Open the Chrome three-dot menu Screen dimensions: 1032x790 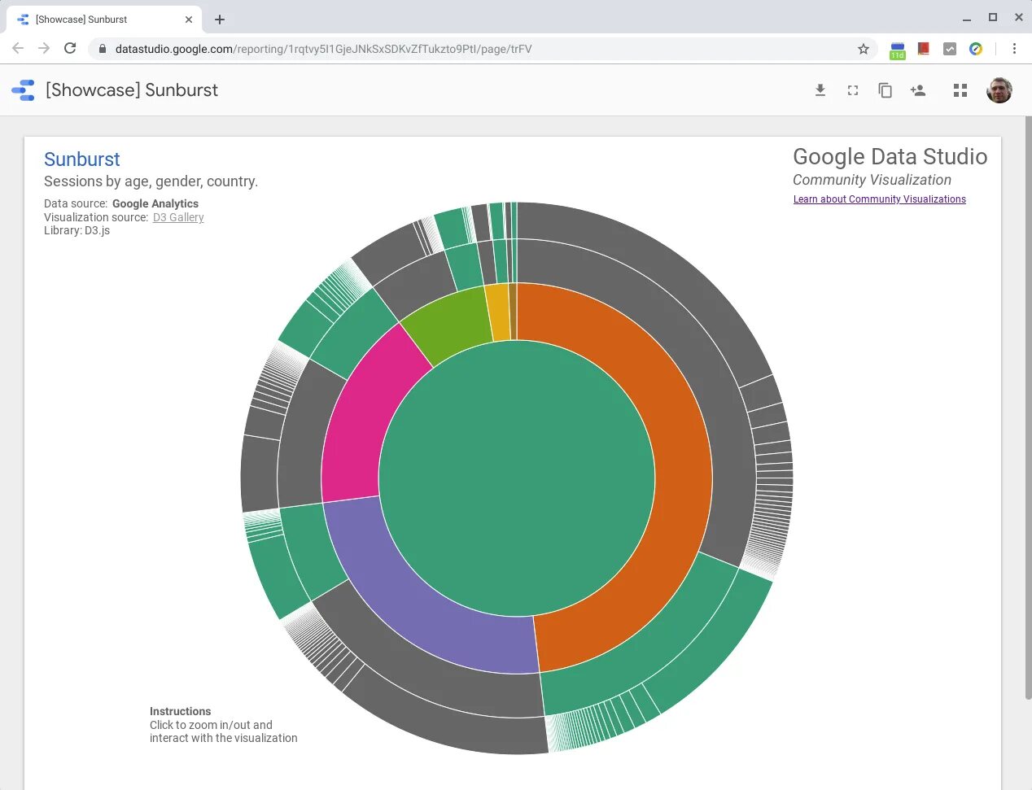point(1014,49)
